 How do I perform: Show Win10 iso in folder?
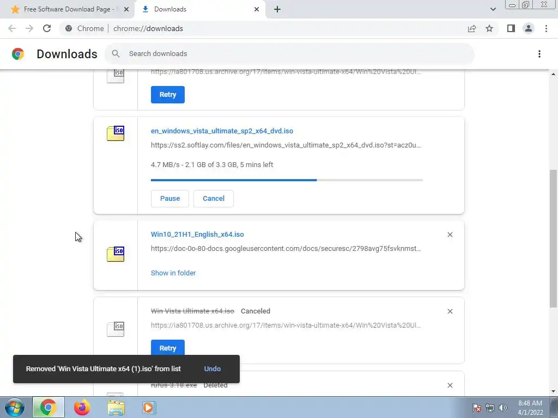pyautogui.click(x=173, y=273)
